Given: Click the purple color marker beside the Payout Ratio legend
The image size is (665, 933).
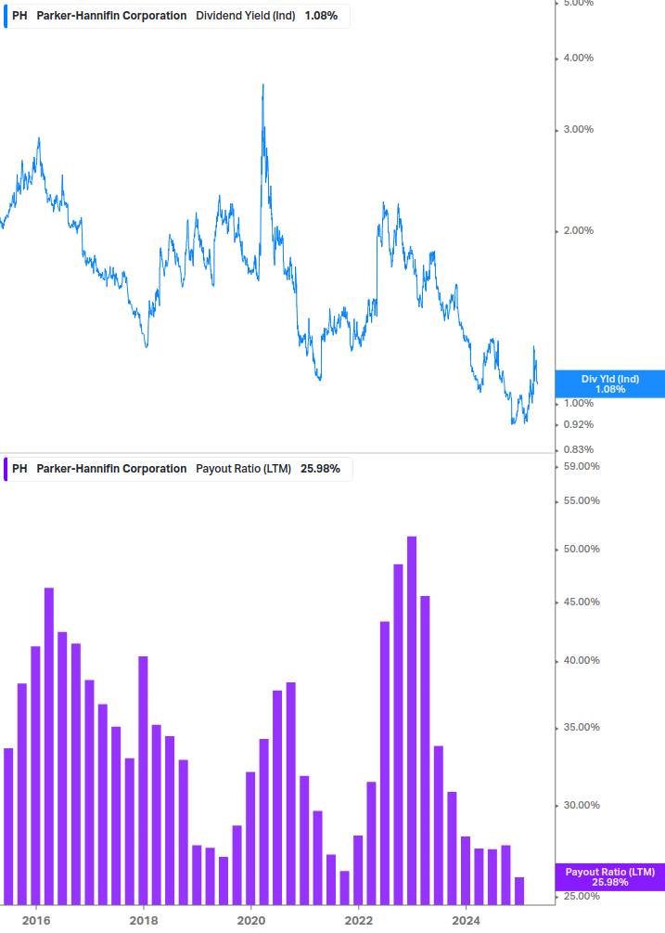Looking at the screenshot, I should click(x=6, y=469).
